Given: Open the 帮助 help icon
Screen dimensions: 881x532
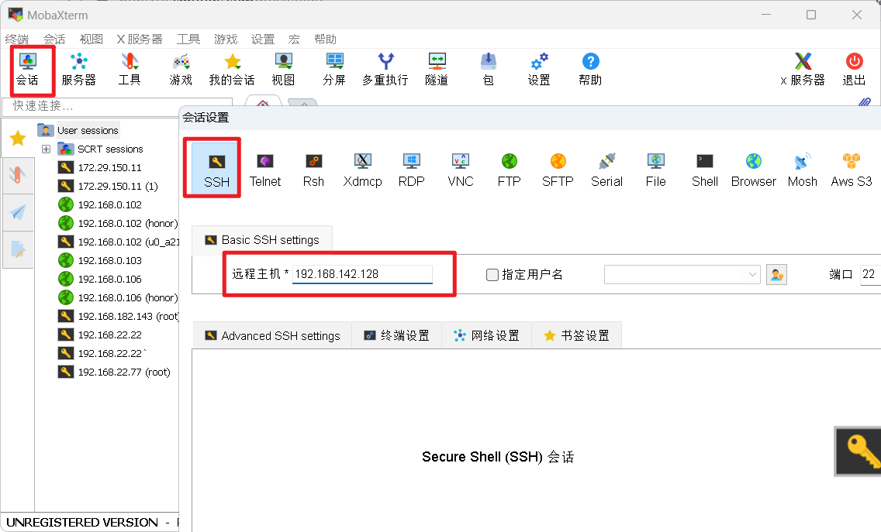Looking at the screenshot, I should (x=590, y=70).
